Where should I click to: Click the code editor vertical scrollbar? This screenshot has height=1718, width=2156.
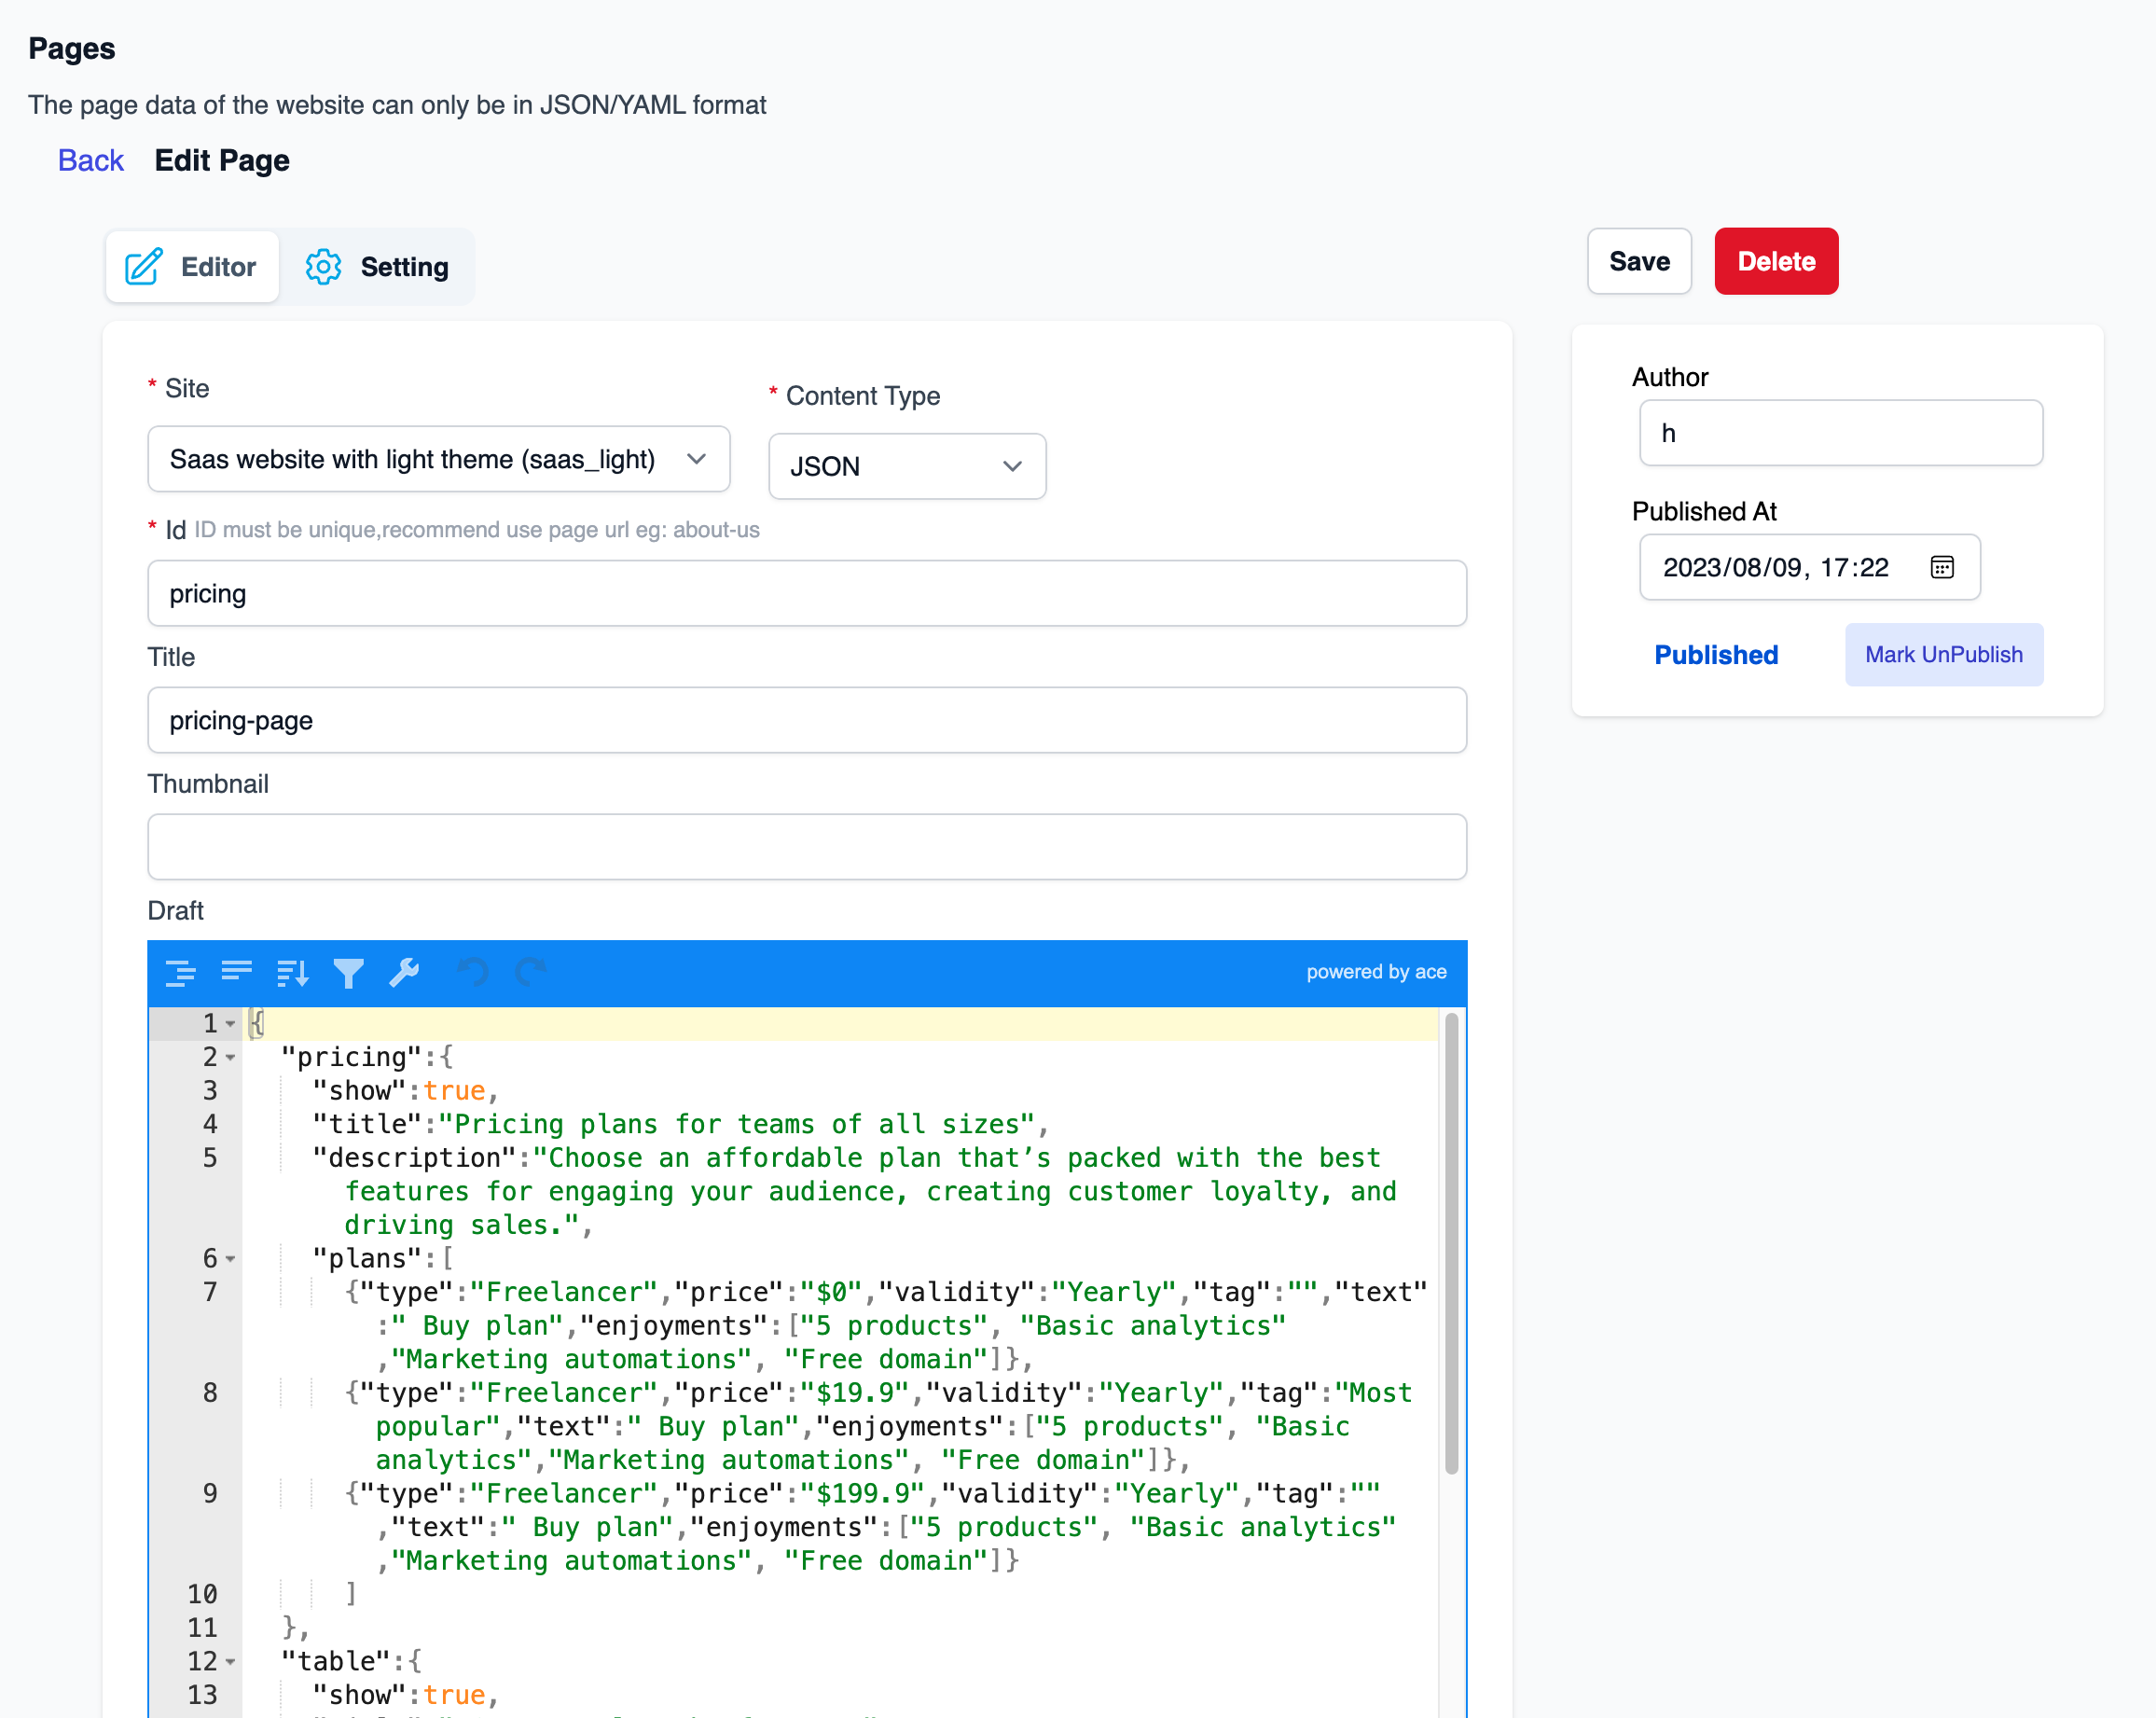tap(1451, 1243)
